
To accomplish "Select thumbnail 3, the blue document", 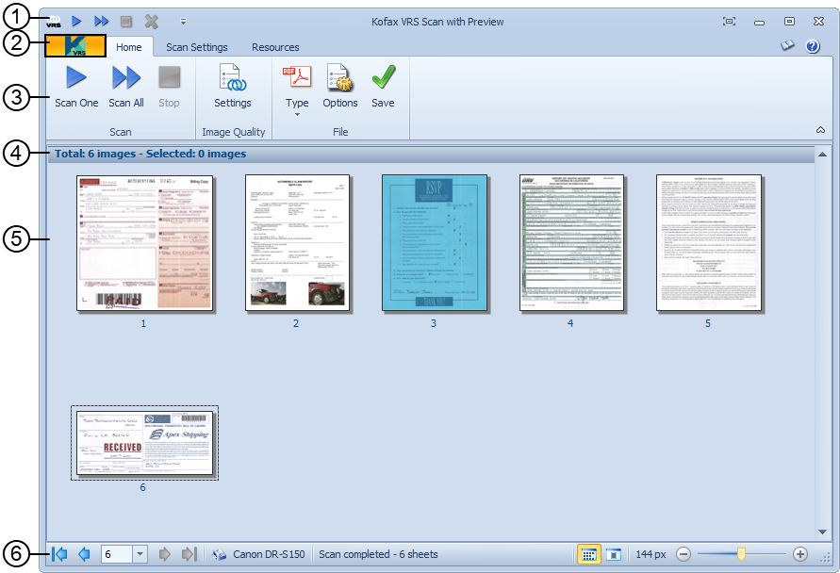I will (434, 242).
